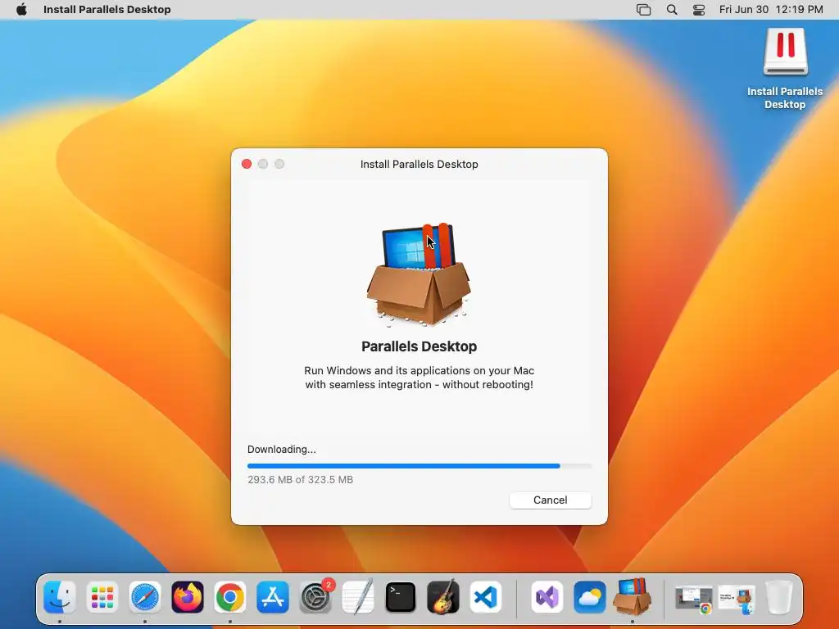
Task: Click the Install Parallels Desktop window title
Action: coord(419,164)
